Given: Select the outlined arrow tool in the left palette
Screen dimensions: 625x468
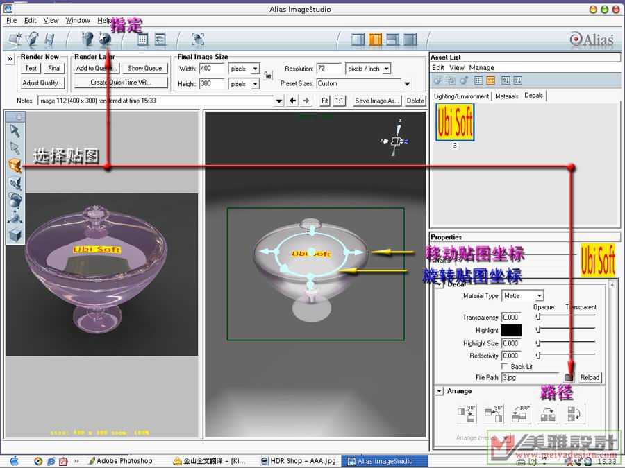Looking at the screenshot, I should point(15,148).
